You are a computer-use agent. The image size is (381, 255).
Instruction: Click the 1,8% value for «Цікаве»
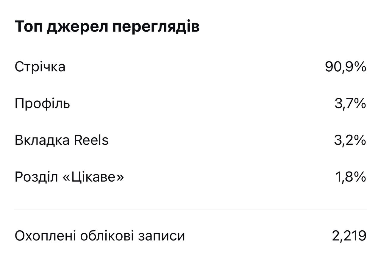click(x=351, y=177)
